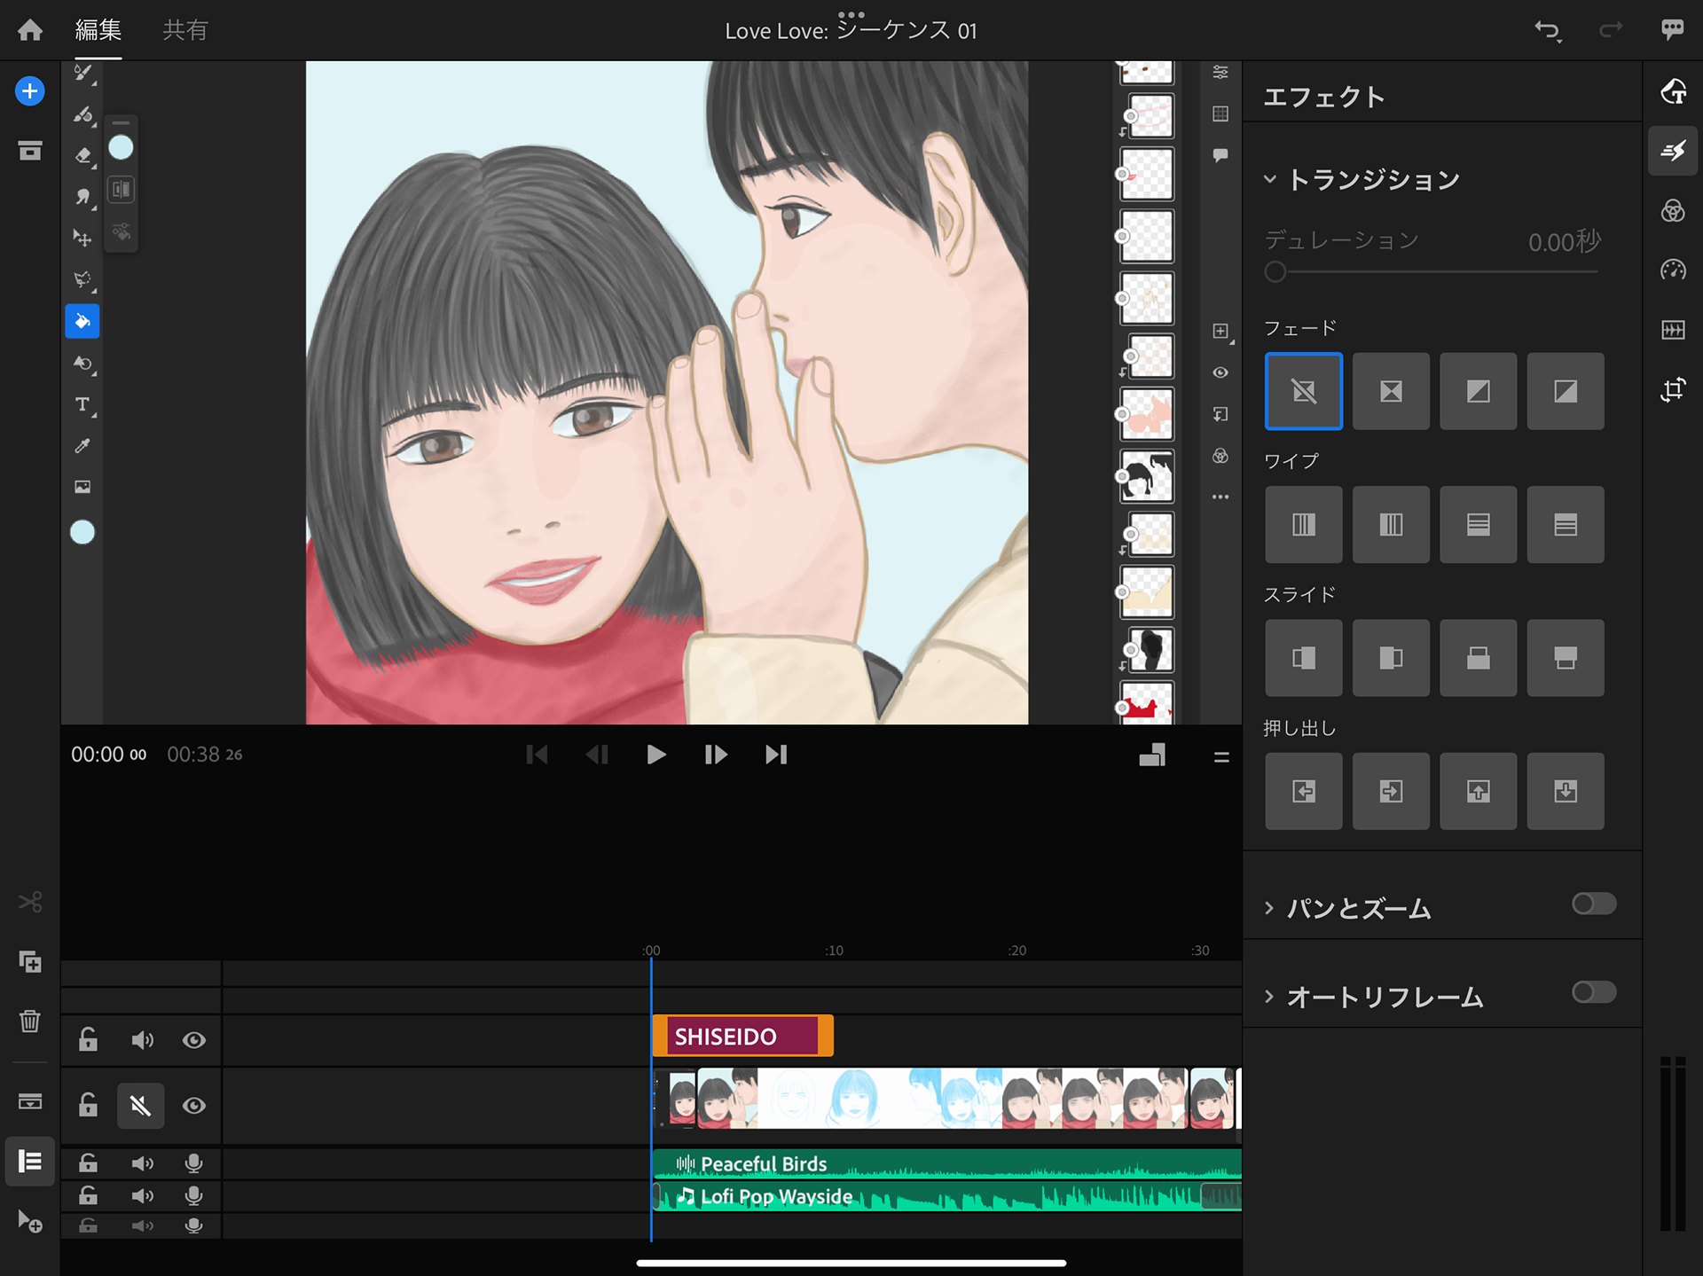The height and width of the screenshot is (1276, 1703).
Task: Mute the SHISEIDO title track
Action: [142, 1040]
